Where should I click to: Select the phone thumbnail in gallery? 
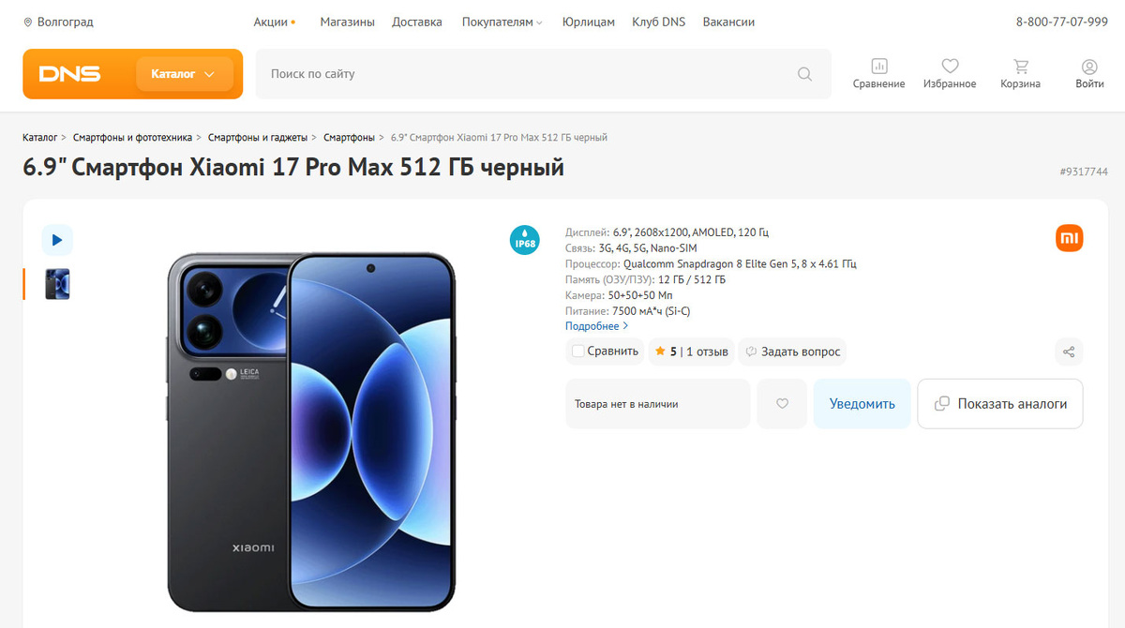point(57,284)
